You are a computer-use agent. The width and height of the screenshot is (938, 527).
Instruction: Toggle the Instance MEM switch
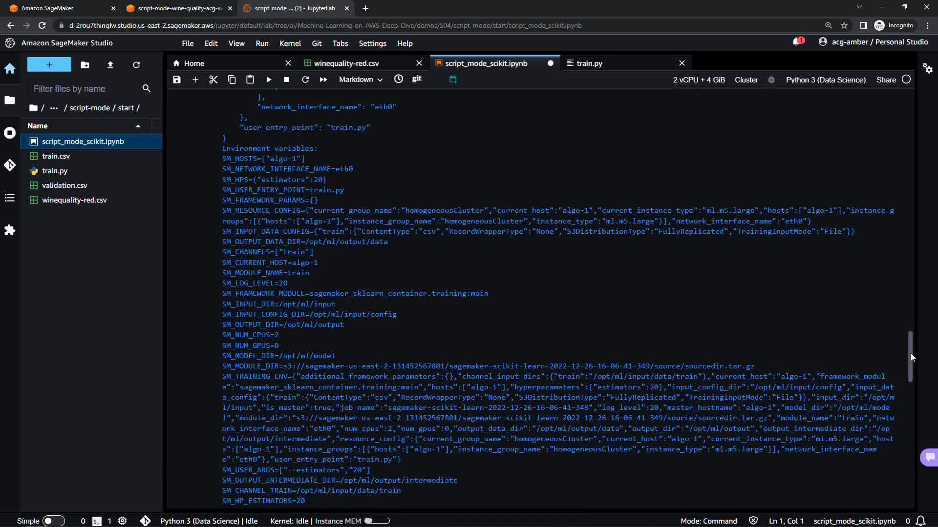[377, 521]
